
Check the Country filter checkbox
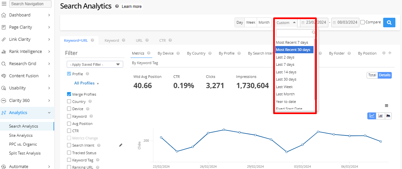click(x=69, y=102)
